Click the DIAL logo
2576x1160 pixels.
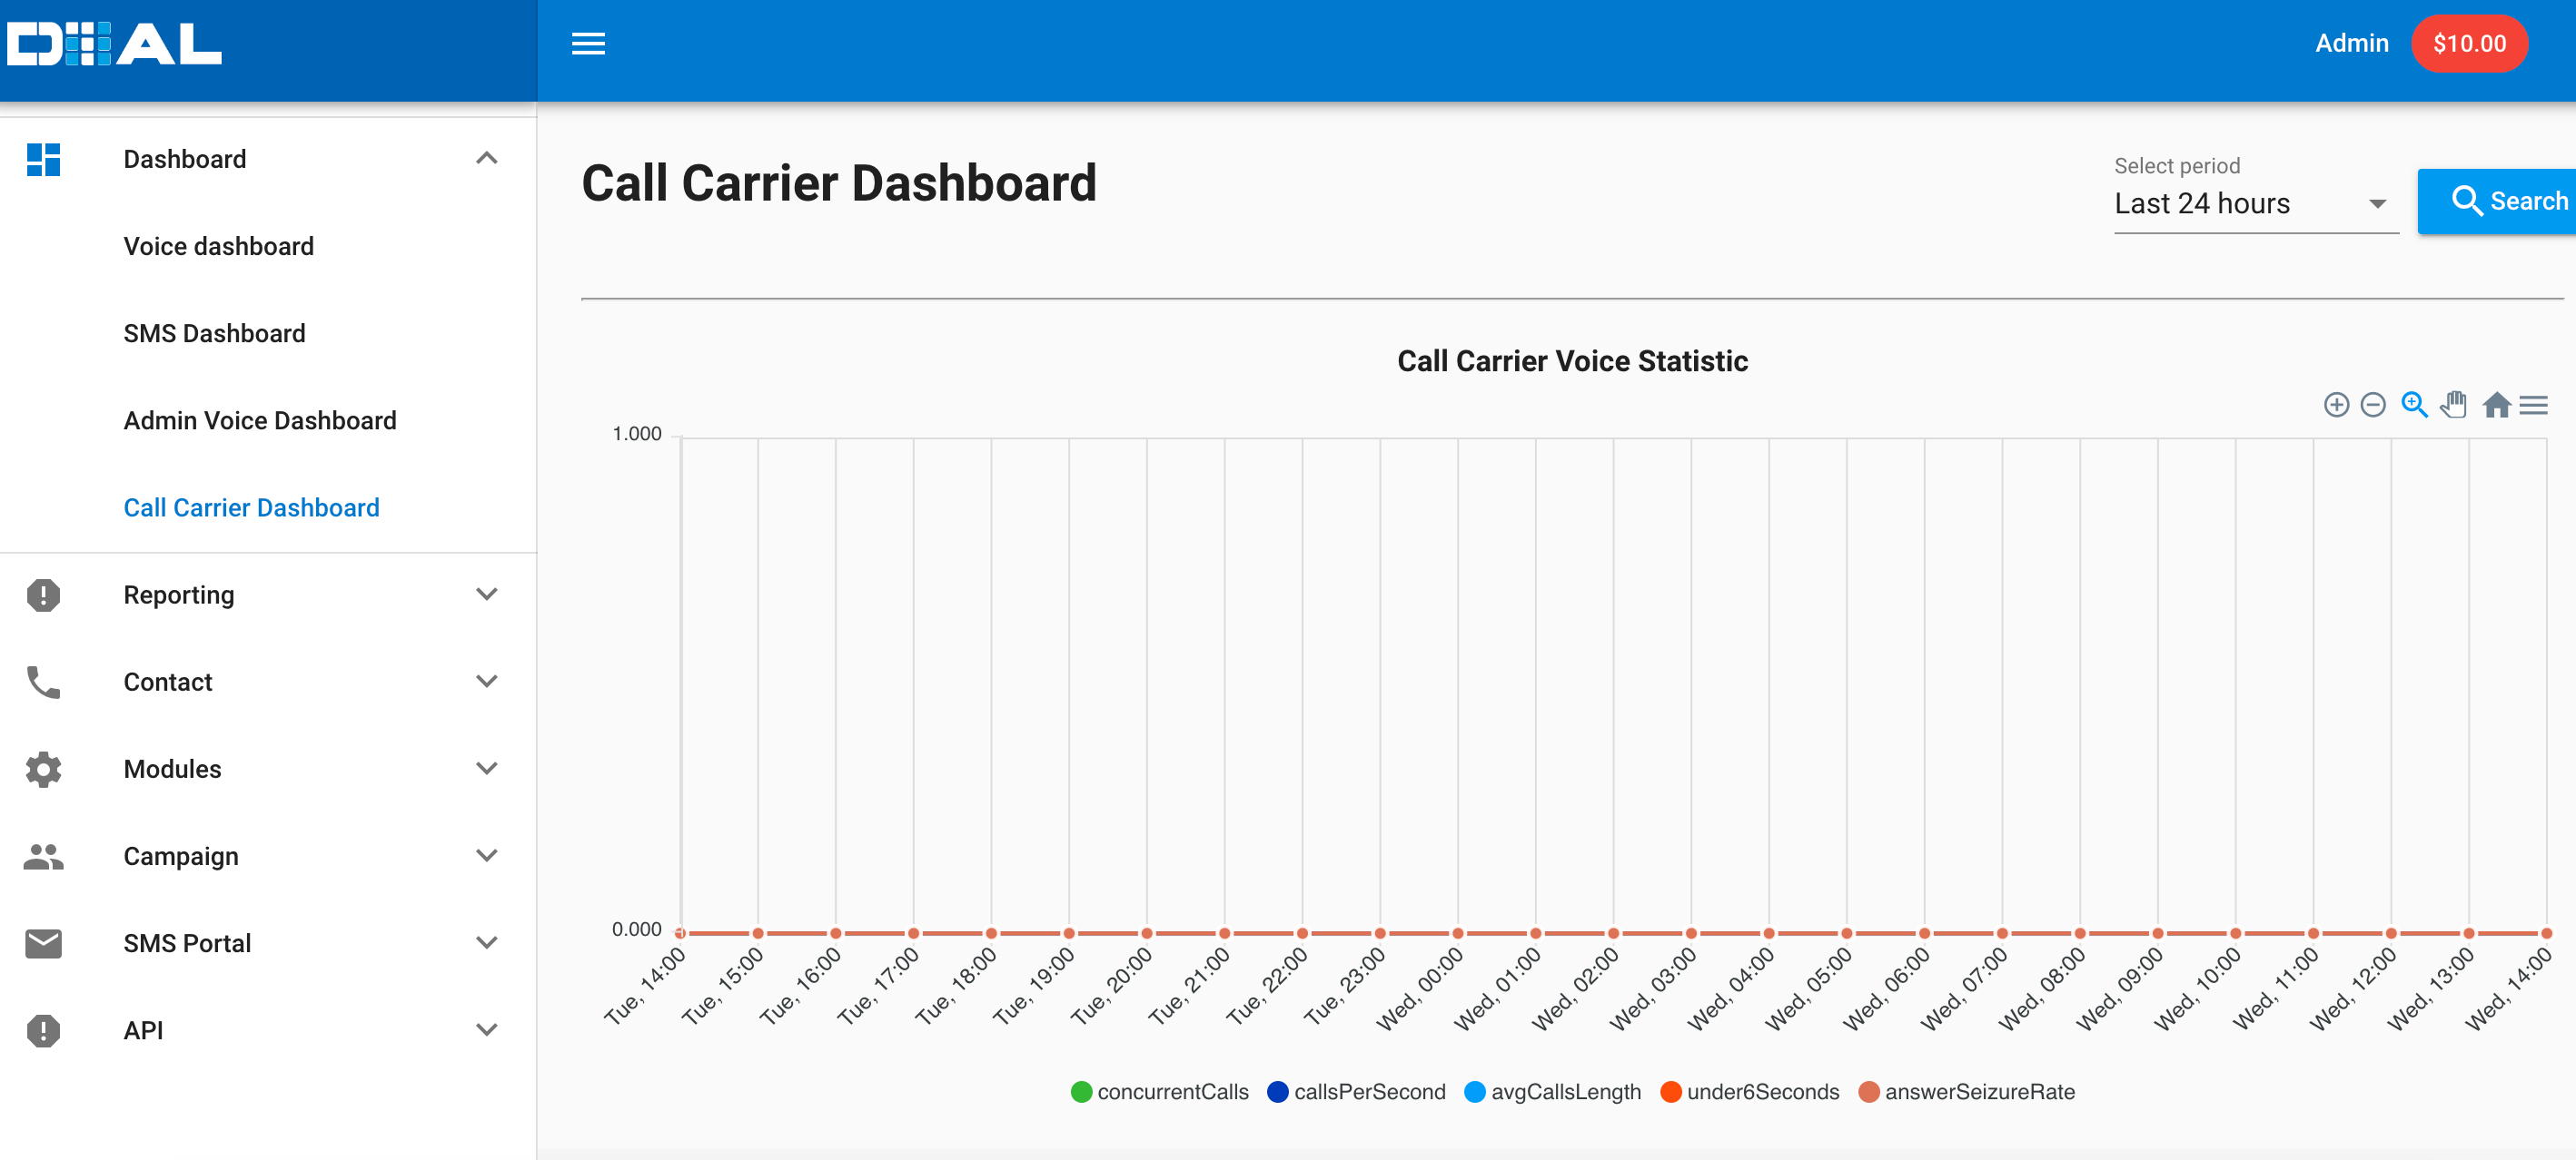pos(114,44)
